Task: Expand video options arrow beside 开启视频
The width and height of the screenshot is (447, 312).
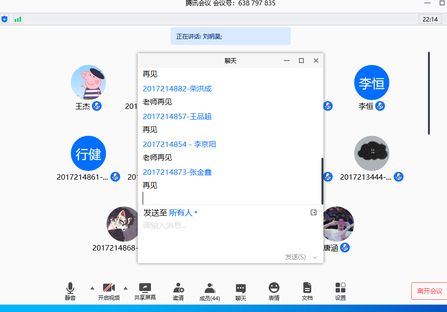Action: 125,288
